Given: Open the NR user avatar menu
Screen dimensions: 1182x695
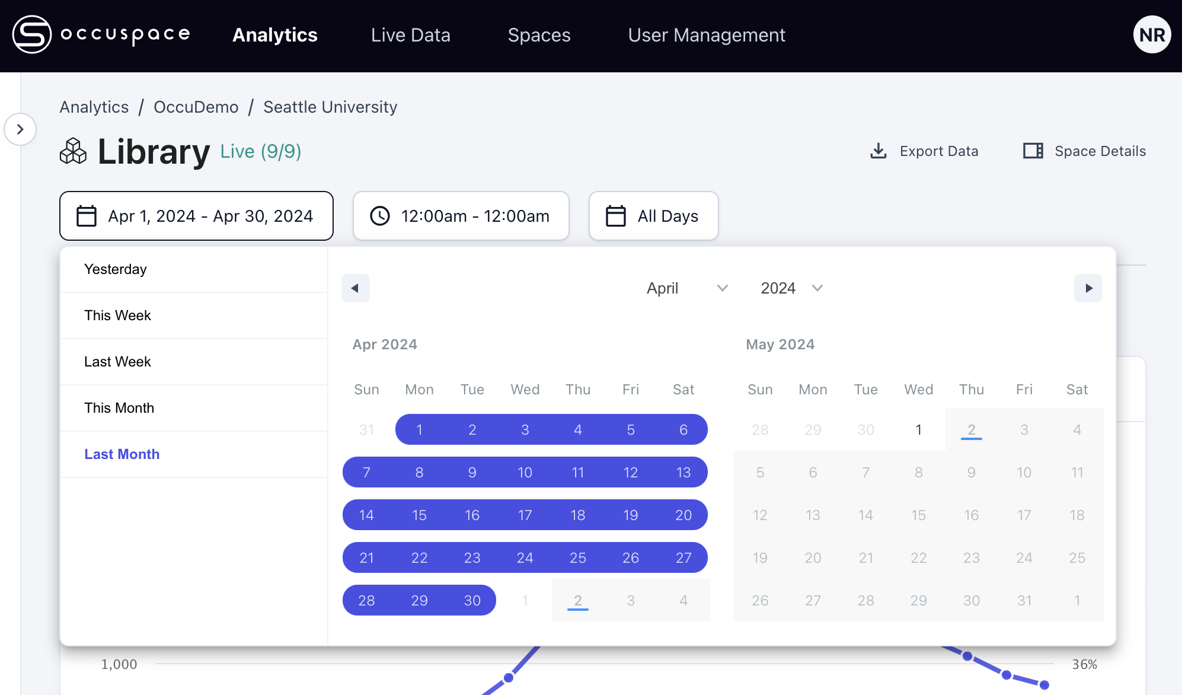Looking at the screenshot, I should [x=1151, y=35].
